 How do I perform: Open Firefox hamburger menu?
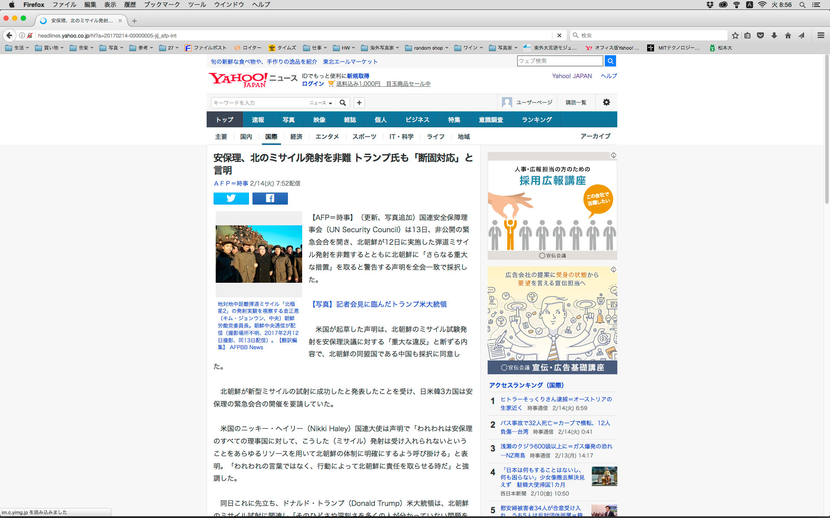[820, 35]
